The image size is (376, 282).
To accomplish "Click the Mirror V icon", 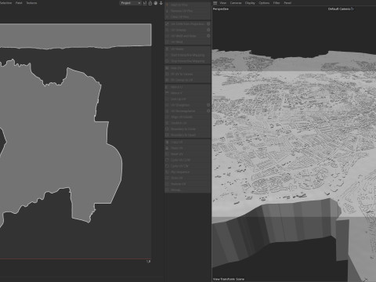I will tap(168, 93).
